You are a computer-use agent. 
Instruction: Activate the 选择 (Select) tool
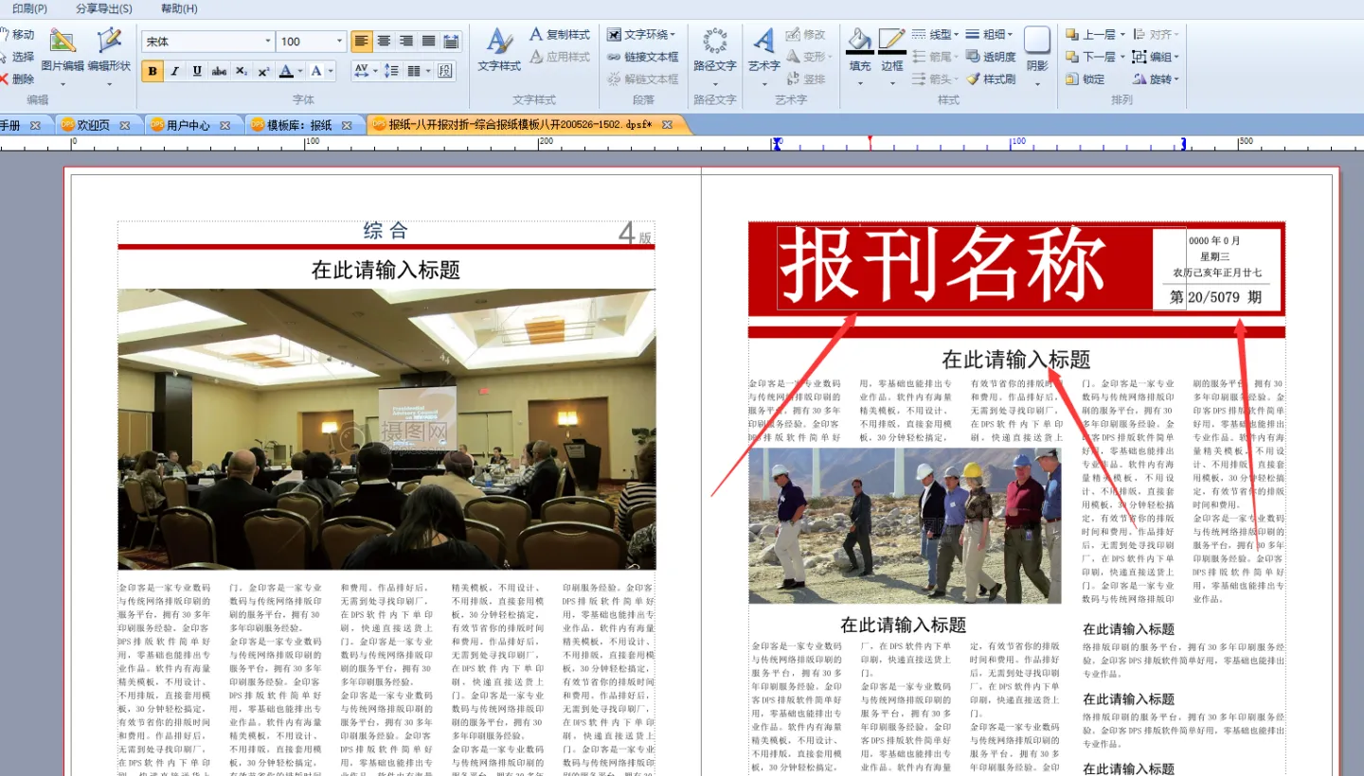16,57
